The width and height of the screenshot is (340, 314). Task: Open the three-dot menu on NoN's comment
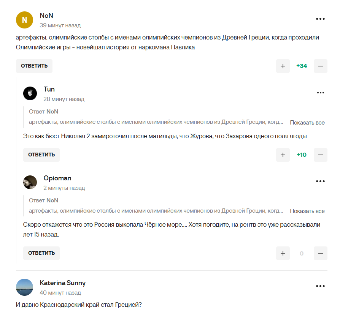point(321,18)
